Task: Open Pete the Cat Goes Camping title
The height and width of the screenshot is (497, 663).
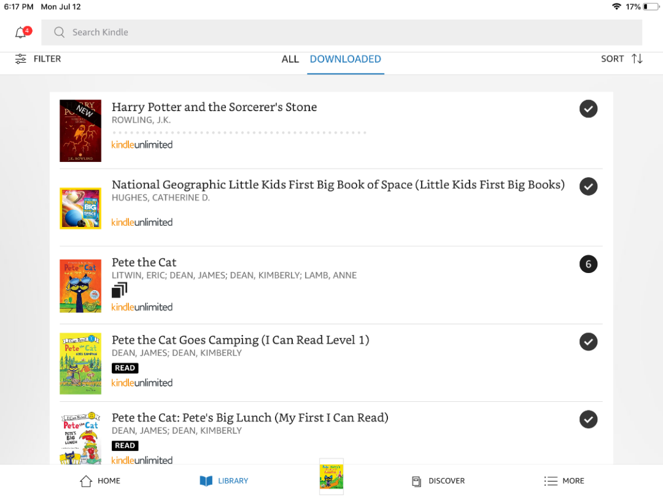Action: pyautogui.click(x=241, y=340)
